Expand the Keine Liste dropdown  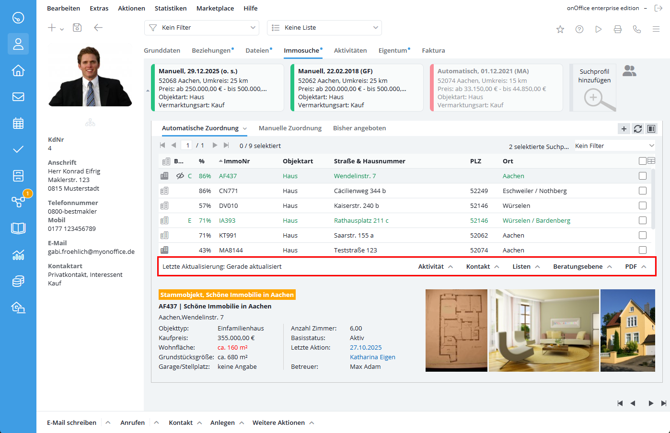point(324,28)
